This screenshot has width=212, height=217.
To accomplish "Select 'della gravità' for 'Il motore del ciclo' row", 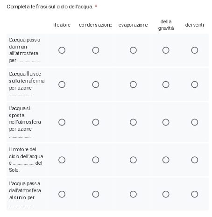I will (166, 160).
